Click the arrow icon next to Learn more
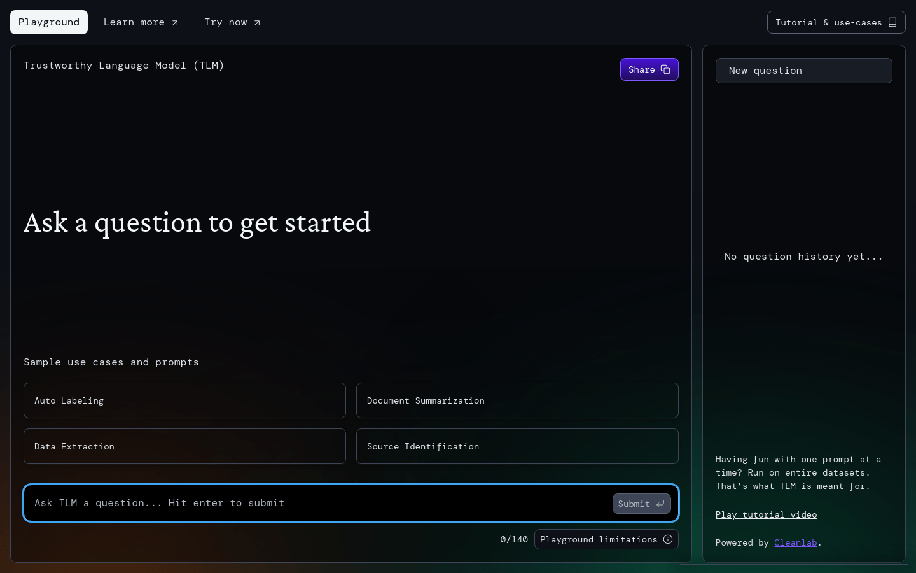This screenshot has height=573, width=916. click(x=175, y=23)
